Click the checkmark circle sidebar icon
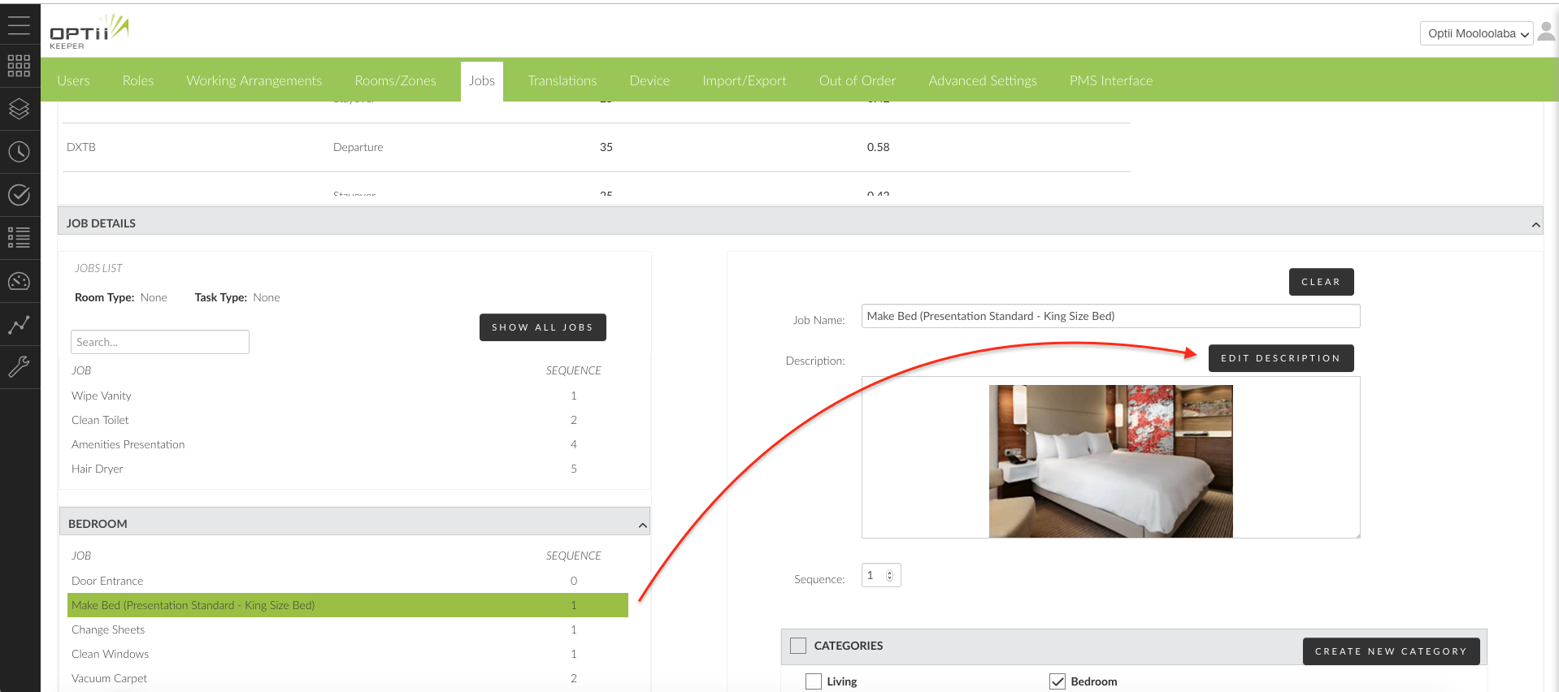The image size is (1559, 692). (x=19, y=195)
